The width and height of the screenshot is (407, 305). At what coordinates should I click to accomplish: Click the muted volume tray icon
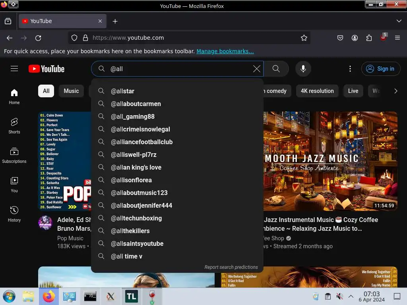tap(339, 296)
